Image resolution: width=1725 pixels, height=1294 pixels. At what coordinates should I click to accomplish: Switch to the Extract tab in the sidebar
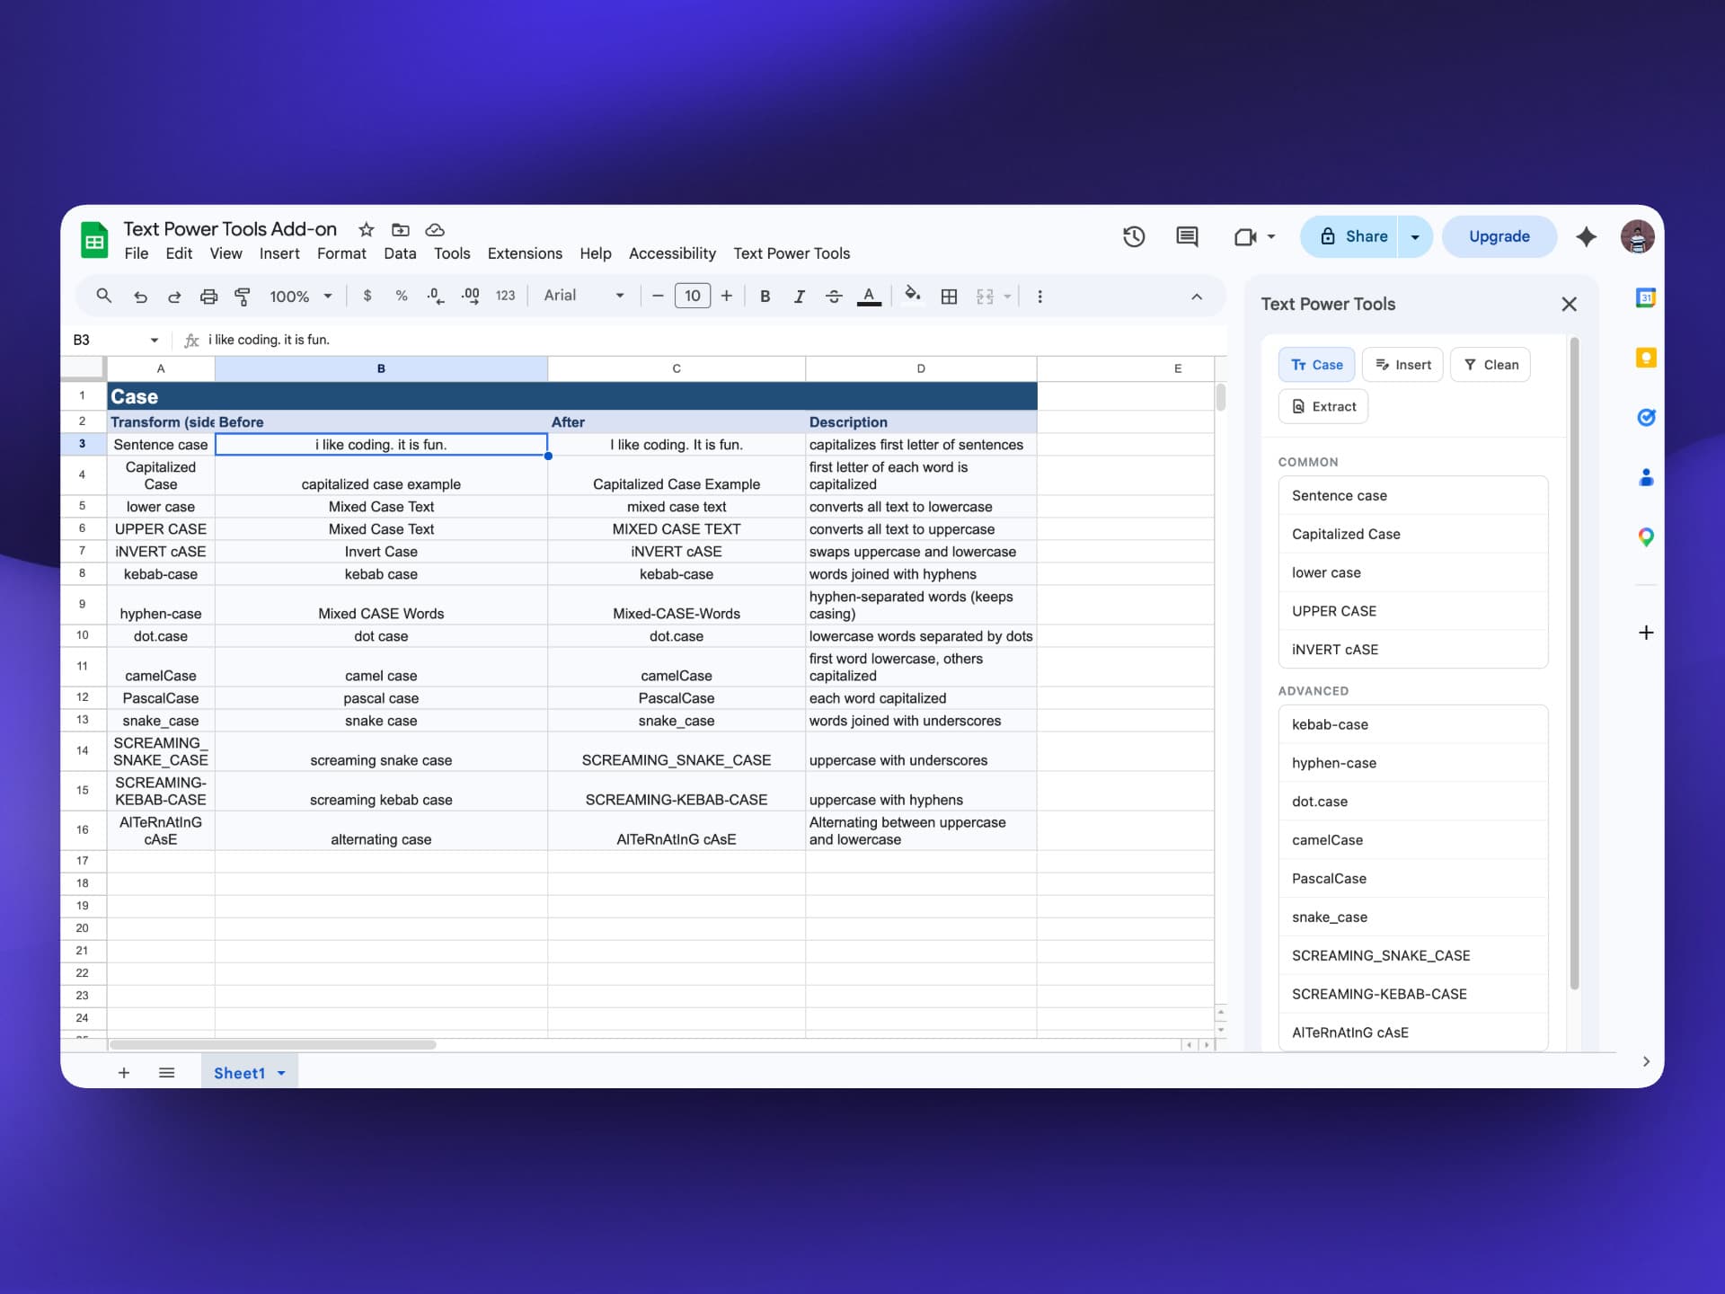(x=1323, y=407)
